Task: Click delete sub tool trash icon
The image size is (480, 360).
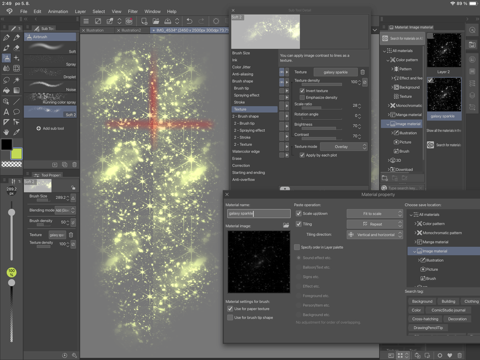Action: [x=74, y=164]
